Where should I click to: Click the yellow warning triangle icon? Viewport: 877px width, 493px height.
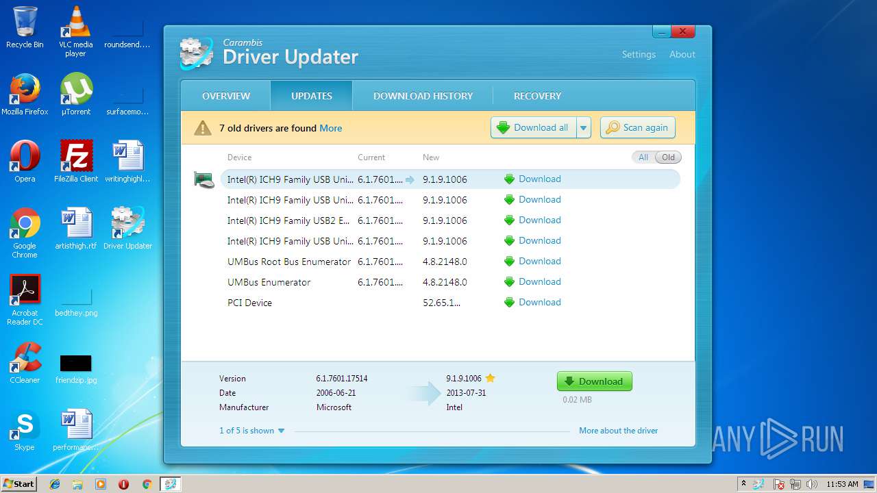[x=203, y=128]
